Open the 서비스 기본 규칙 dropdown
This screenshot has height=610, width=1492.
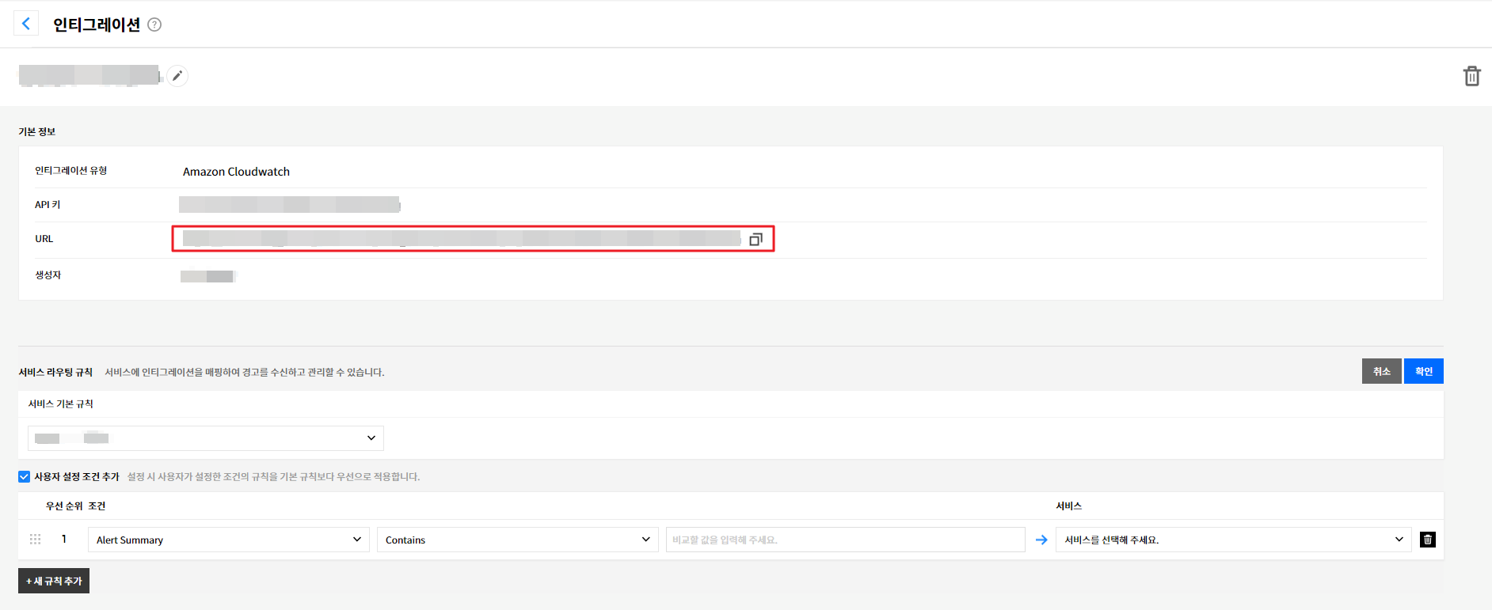point(206,438)
